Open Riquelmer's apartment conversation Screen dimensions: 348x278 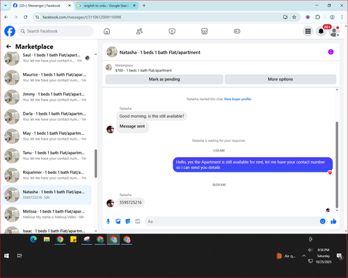(x=47, y=175)
